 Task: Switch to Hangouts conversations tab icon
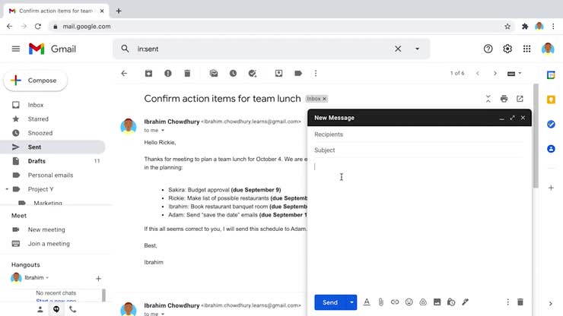pyautogui.click(x=56, y=309)
